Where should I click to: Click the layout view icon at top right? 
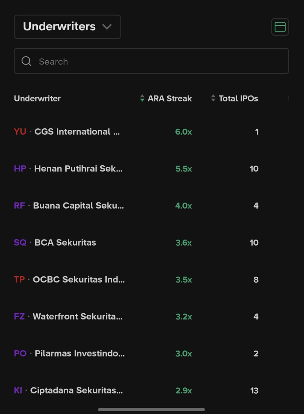point(280,27)
